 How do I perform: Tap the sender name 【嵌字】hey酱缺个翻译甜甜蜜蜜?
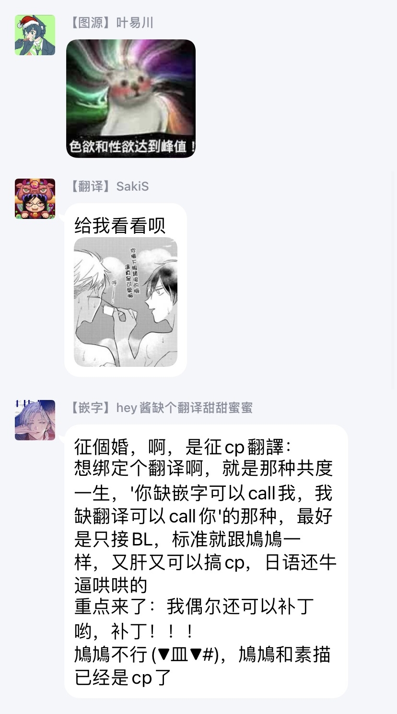point(160,408)
